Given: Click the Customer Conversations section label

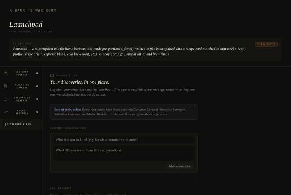Looking at the screenshot, I should (x=68, y=128).
